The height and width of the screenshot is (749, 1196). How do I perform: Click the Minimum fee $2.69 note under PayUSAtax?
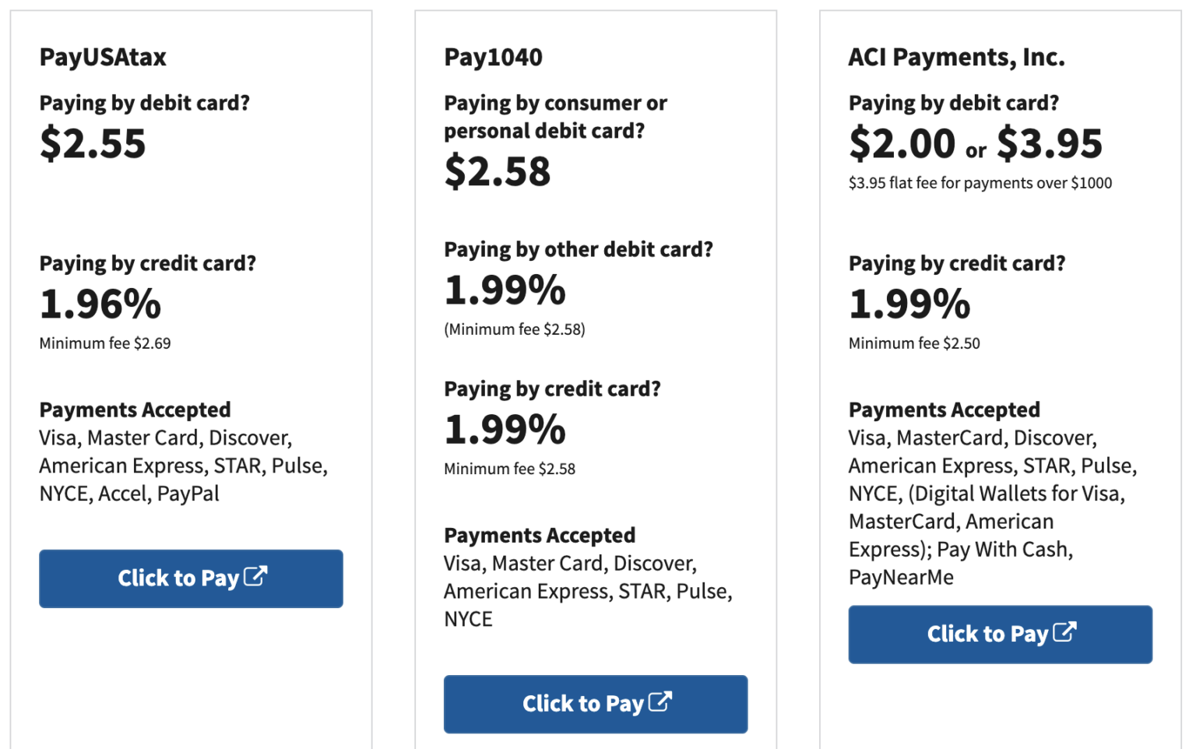105,343
